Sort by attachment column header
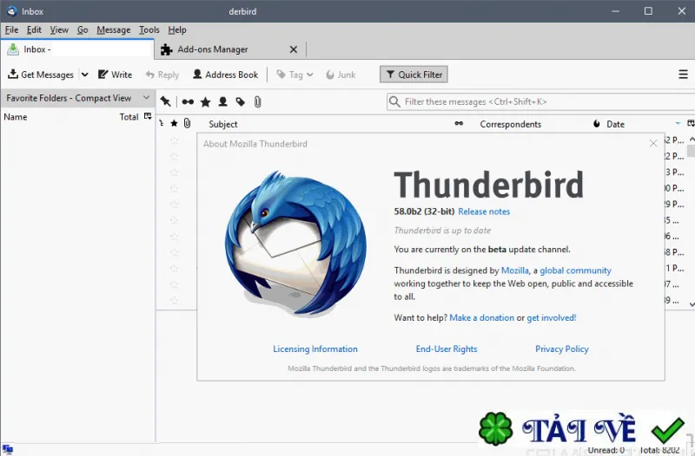 pos(187,123)
